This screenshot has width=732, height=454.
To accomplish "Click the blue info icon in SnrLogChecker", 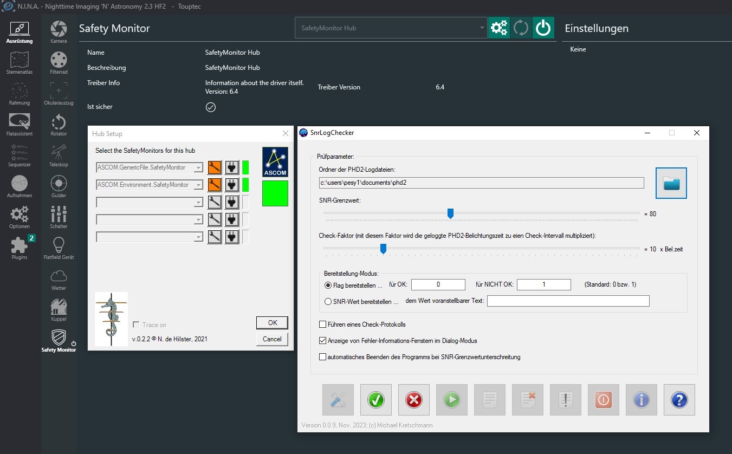I will click(642, 400).
